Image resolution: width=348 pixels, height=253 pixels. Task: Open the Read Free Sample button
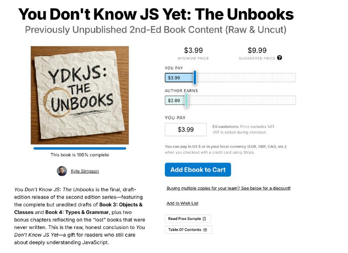(x=188, y=219)
